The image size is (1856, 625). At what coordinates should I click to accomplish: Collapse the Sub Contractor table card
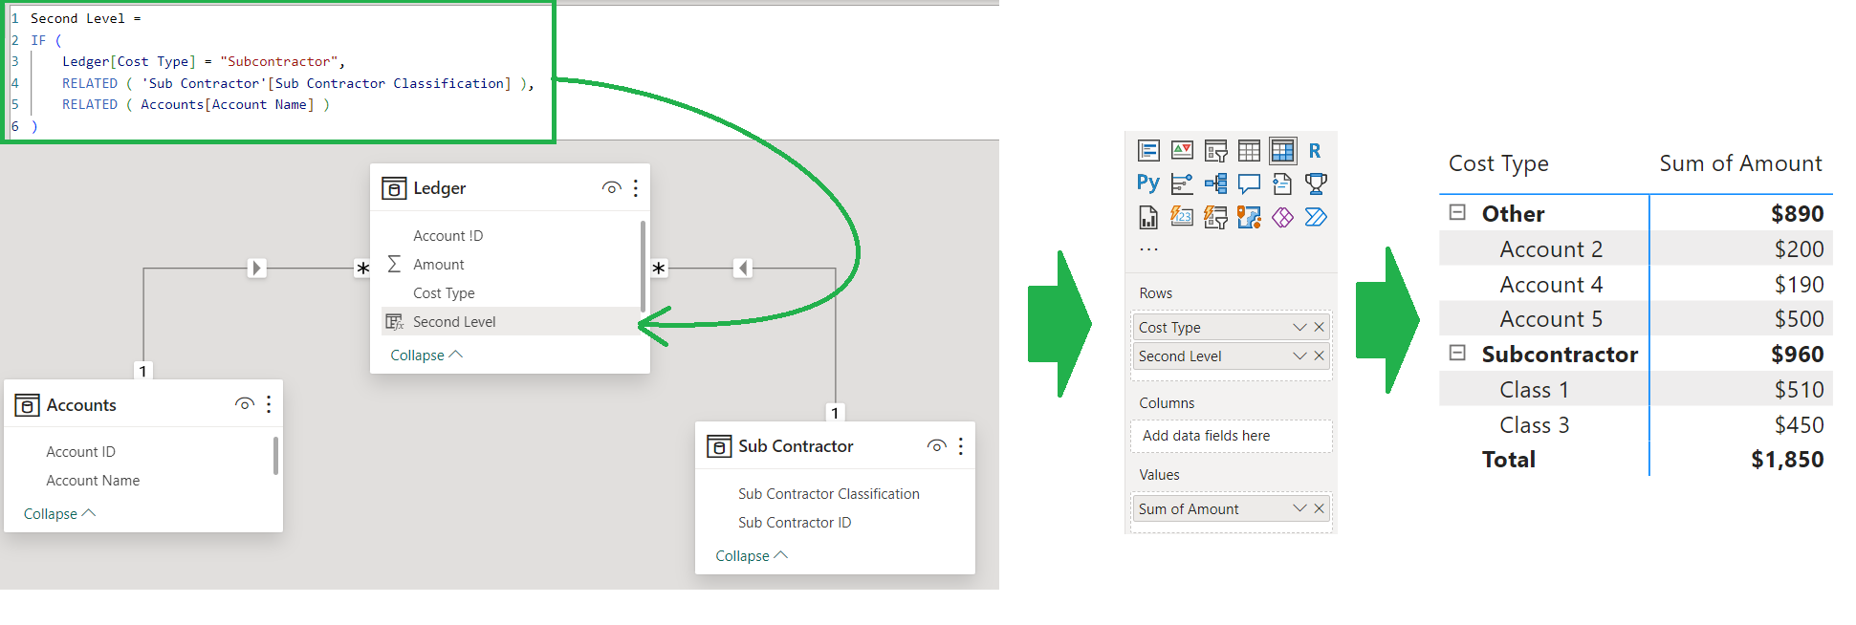752,555
